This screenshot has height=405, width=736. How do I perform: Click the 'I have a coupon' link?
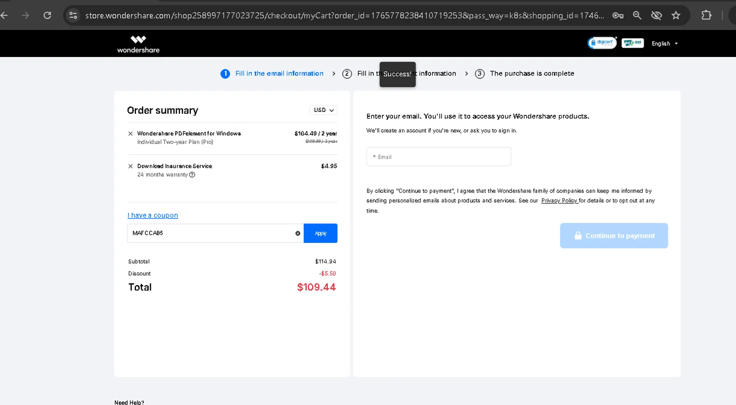click(x=153, y=215)
